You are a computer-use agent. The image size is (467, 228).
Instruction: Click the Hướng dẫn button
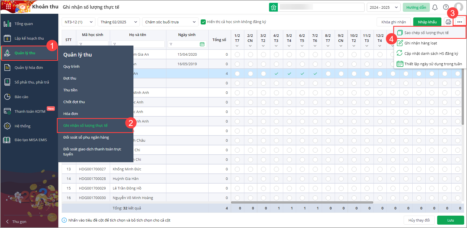pyautogui.click(x=416, y=7)
